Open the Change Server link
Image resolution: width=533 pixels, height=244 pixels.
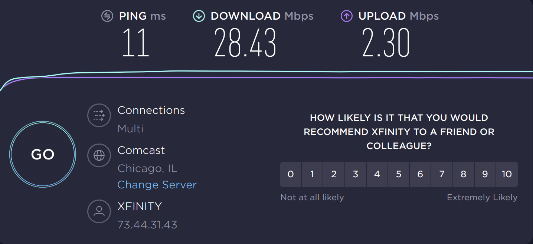click(x=157, y=184)
